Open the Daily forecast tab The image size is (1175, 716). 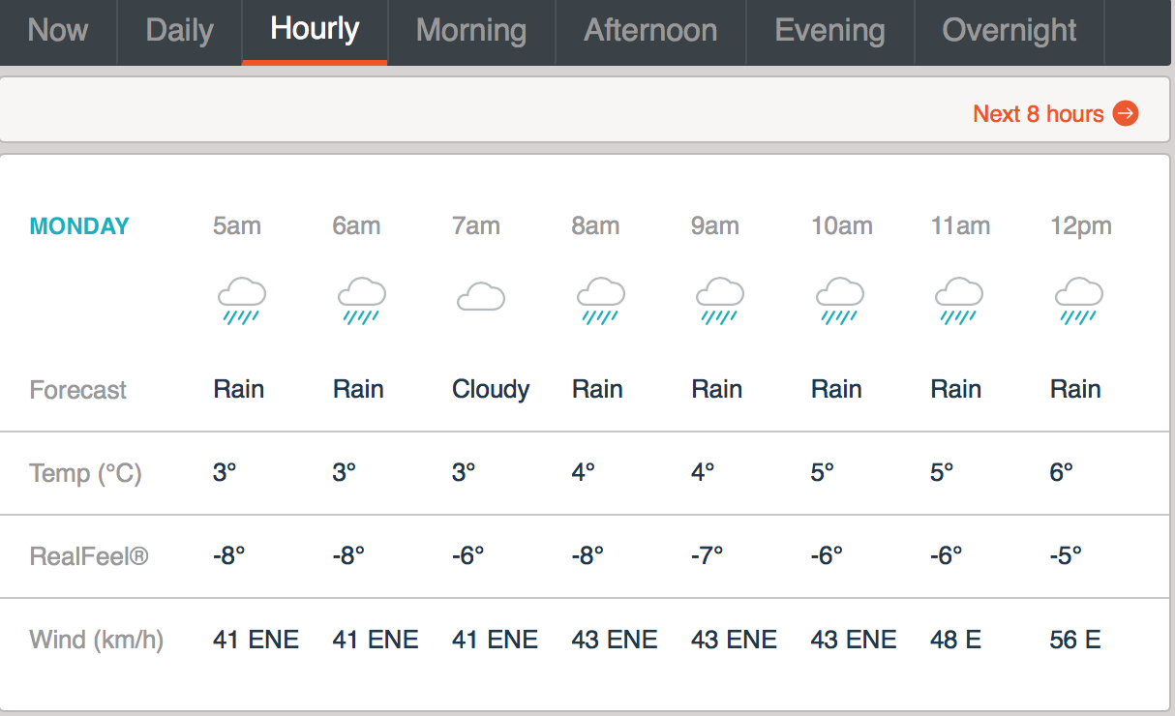179,30
